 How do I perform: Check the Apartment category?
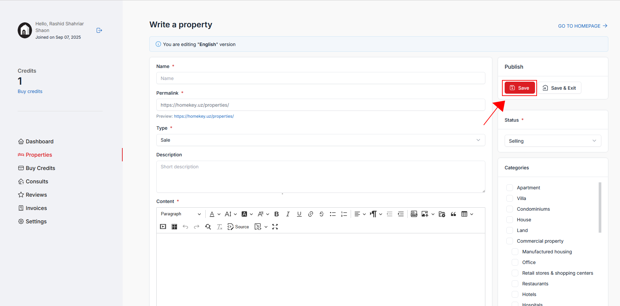tap(510, 188)
